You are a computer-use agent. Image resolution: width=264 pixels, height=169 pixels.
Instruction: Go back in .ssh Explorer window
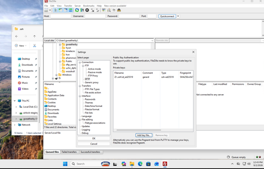(17, 37)
